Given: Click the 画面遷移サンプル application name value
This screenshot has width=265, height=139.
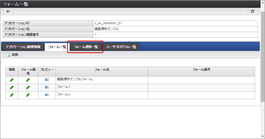Looking at the screenshot, I should pos(107,29).
